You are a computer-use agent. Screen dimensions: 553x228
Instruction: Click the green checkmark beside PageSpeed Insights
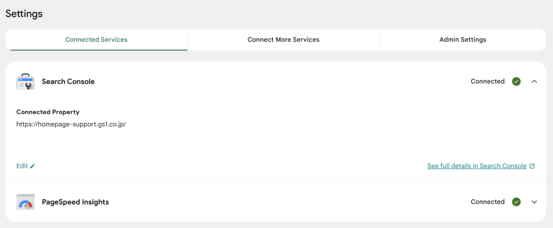click(516, 202)
